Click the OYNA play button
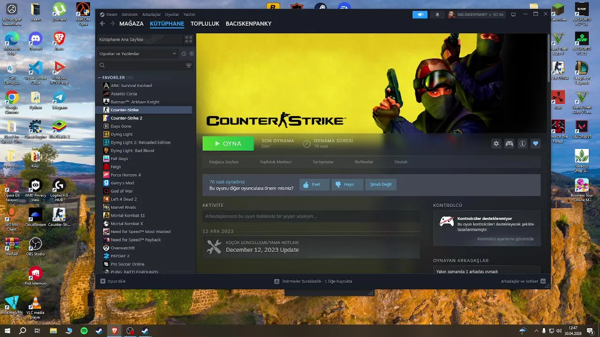Viewport: 600px width, 337px height. pos(228,144)
